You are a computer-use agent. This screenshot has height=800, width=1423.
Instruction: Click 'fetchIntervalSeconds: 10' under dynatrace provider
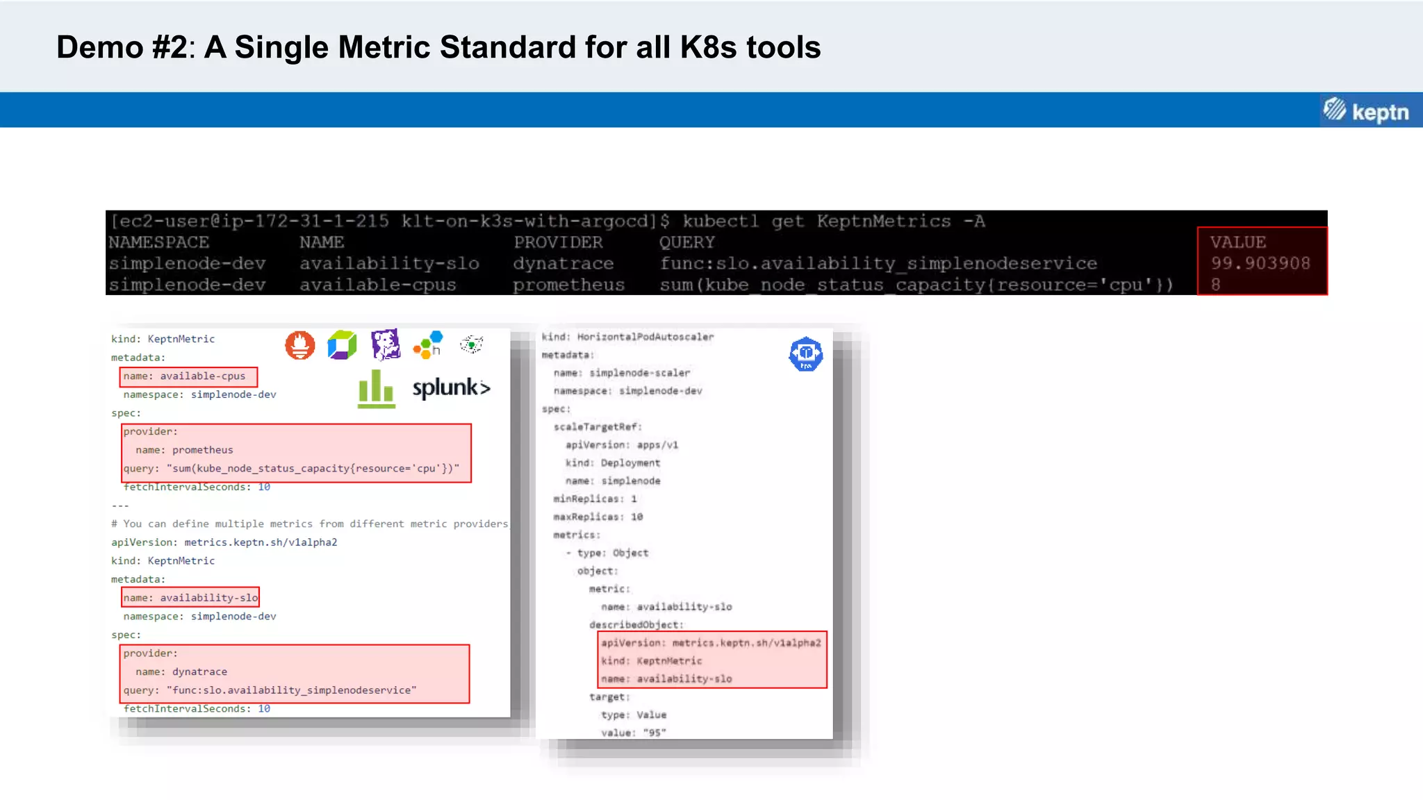click(197, 708)
